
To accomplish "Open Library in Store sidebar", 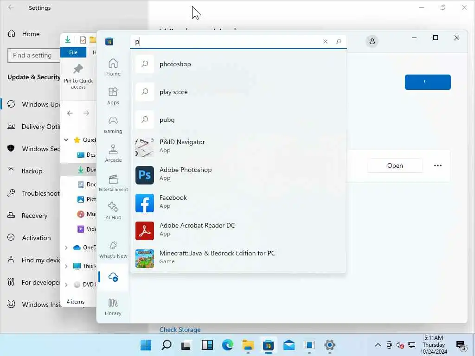I will (113, 307).
